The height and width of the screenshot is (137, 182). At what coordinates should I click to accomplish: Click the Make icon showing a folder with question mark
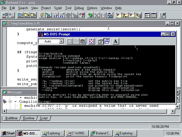(27, 15)
